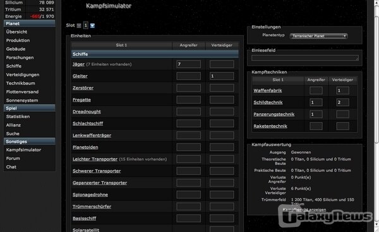Click the Fregatte unit link
The image size is (379, 232).
81,100
